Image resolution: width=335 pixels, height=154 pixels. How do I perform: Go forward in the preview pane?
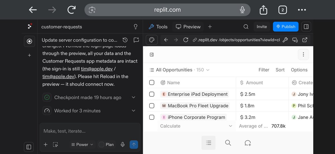(x=176, y=40)
